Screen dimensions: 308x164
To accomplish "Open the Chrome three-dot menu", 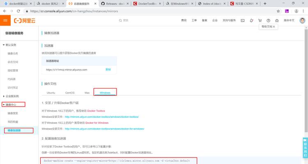I will tap(303, 11).
